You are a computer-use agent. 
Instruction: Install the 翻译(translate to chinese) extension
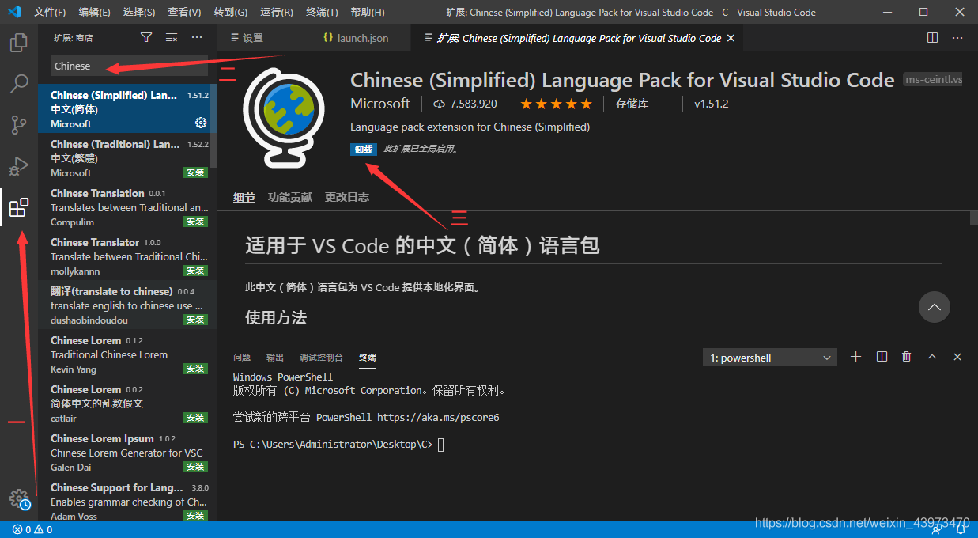point(195,320)
